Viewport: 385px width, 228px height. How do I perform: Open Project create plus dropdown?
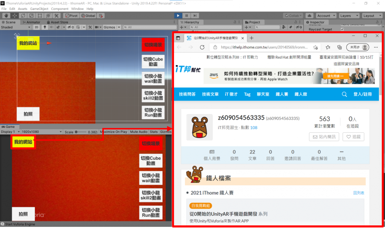248,27
